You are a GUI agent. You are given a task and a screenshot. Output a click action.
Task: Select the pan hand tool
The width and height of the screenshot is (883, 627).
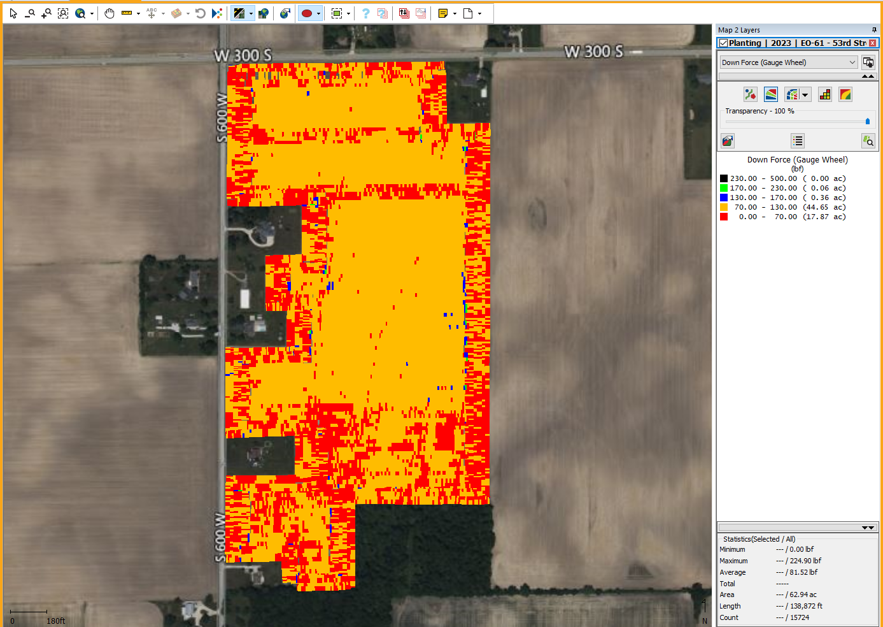tap(109, 13)
